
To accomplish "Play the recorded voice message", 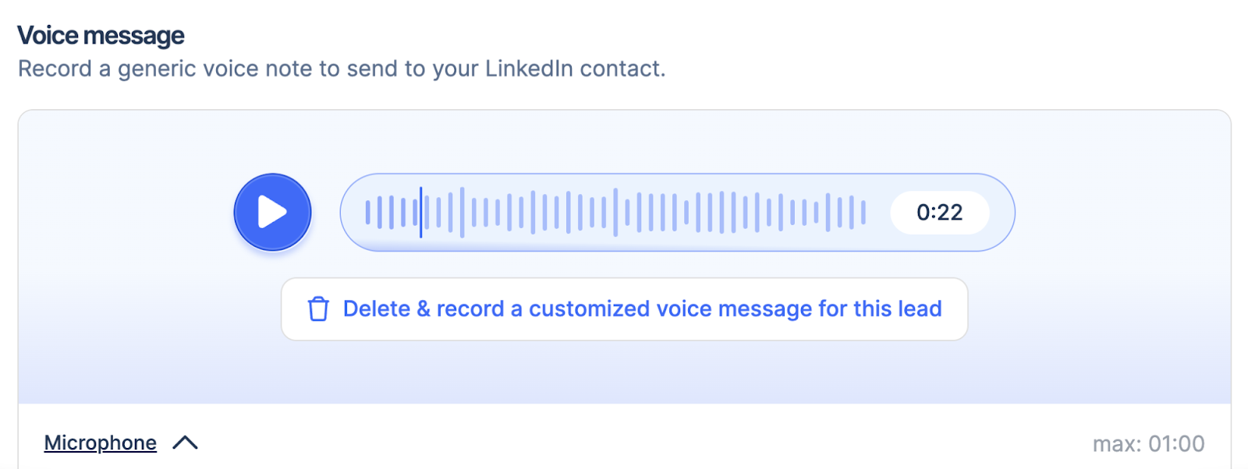I will tap(272, 212).
